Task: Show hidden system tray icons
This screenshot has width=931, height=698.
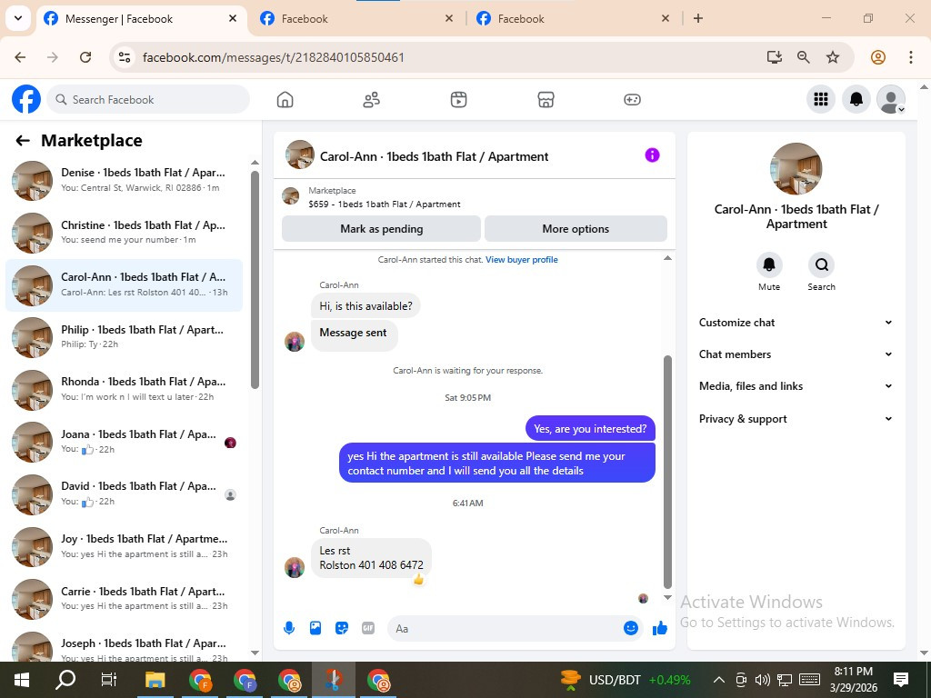Action: point(718,680)
